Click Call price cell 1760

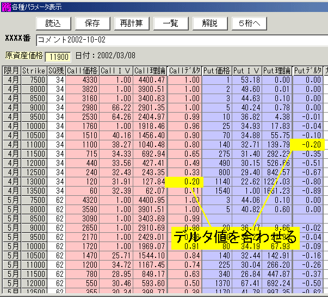click(83, 126)
